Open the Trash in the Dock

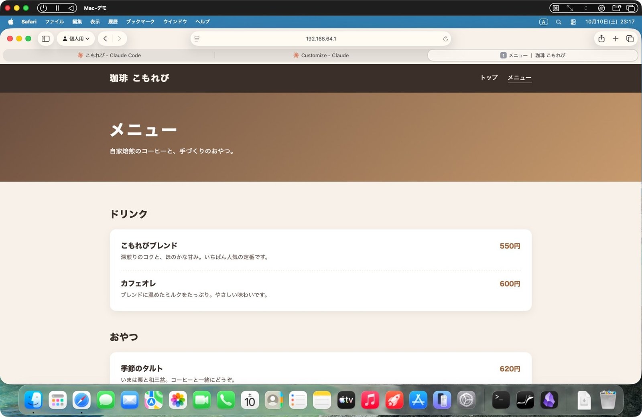tap(608, 400)
